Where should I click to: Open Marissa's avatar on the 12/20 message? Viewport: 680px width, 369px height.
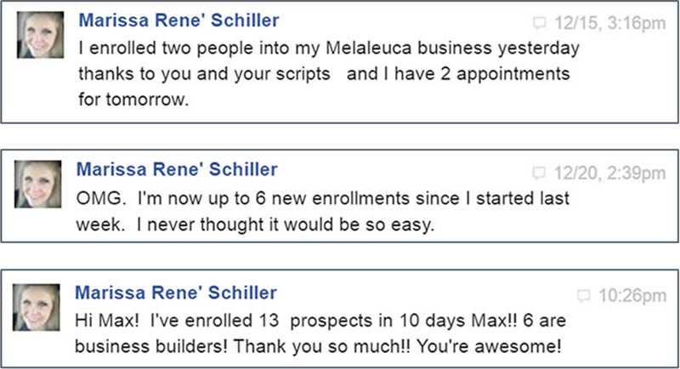tap(39, 185)
